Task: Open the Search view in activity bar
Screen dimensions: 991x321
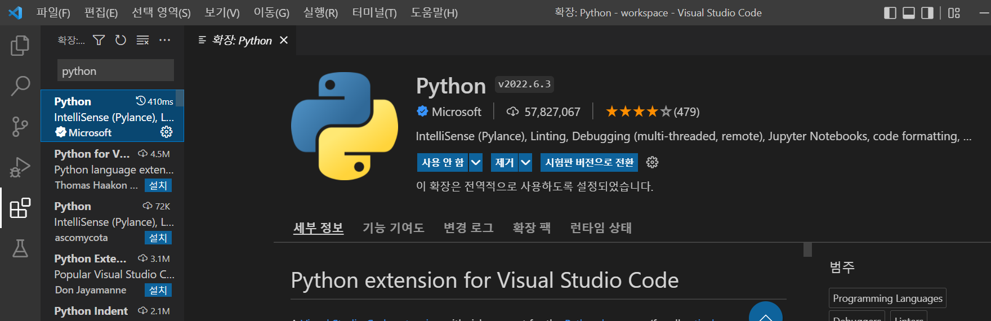Action: [20, 86]
